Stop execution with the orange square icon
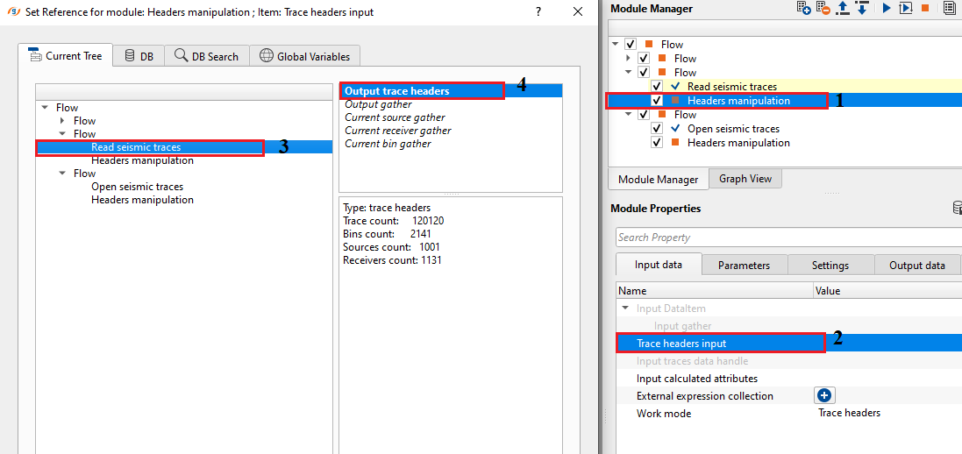This screenshot has width=962, height=454. point(924,9)
